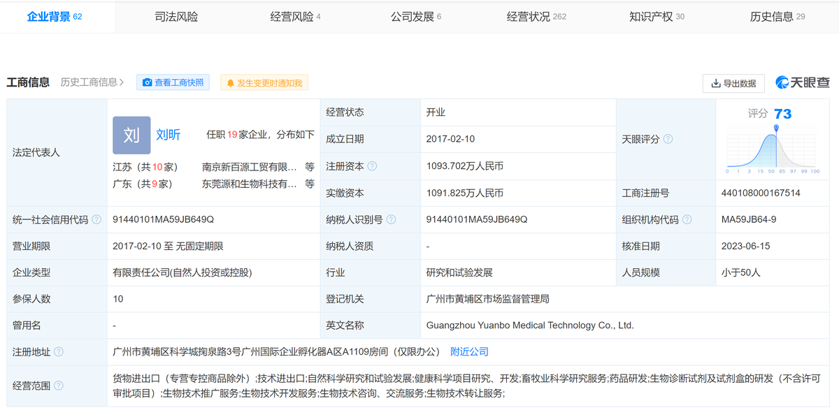Click the help icon beside 天眼评分
839x410 pixels.
[x=668, y=140]
